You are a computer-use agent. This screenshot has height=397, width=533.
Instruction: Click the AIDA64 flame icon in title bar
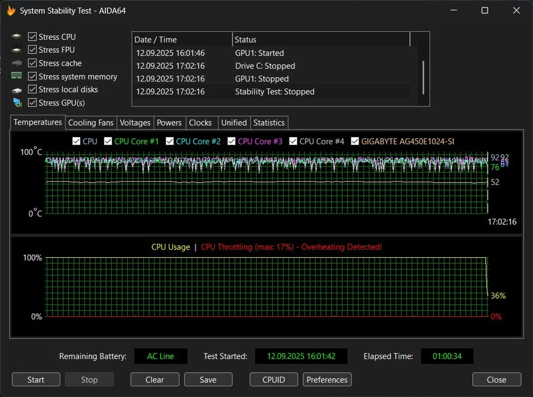(x=11, y=11)
